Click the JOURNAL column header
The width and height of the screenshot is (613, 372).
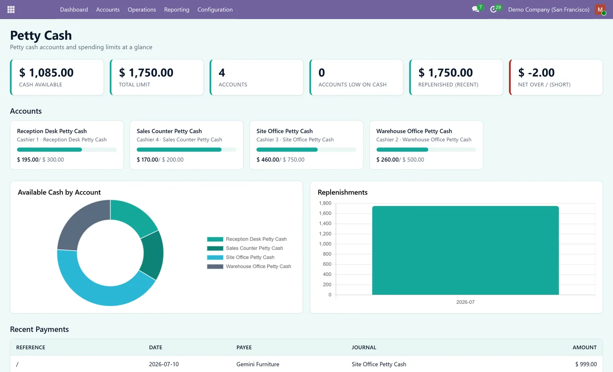[364, 348]
